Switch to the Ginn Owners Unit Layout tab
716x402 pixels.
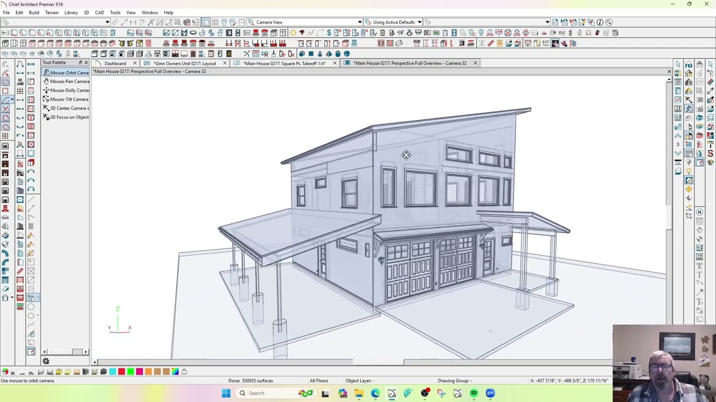click(x=185, y=63)
